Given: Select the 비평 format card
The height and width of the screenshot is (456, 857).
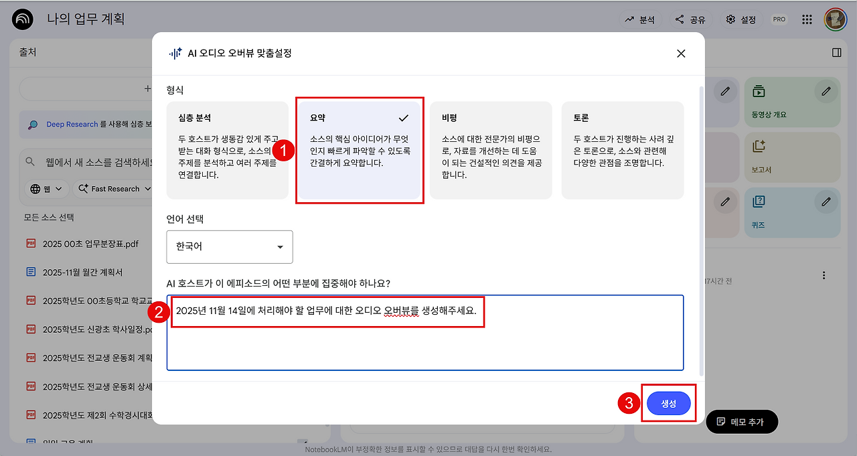Looking at the screenshot, I should pyautogui.click(x=491, y=150).
